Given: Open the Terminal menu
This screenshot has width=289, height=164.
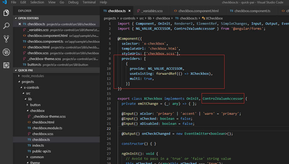Looking at the screenshot, I should tap(89, 2).
